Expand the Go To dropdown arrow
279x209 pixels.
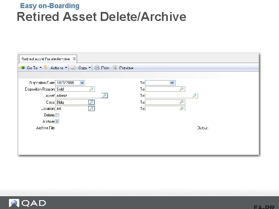41,67
